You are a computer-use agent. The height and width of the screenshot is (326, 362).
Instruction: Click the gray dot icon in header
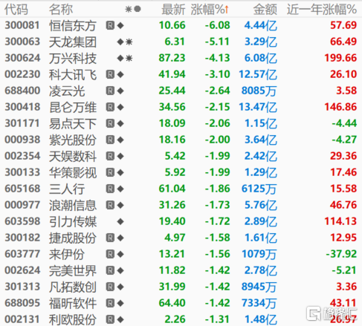[x=138, y=9]
